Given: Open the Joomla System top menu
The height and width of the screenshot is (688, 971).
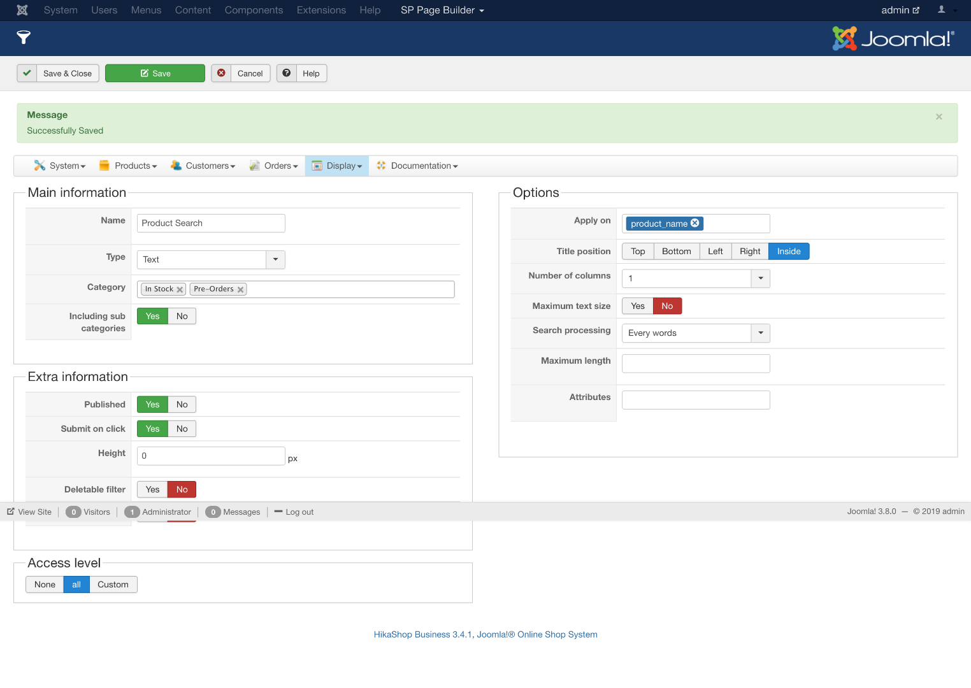Looking at the screenshot, I should [61, 10].
